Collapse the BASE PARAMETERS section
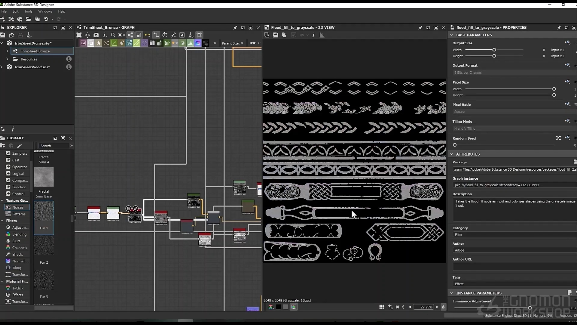 [x=451, y=35]
